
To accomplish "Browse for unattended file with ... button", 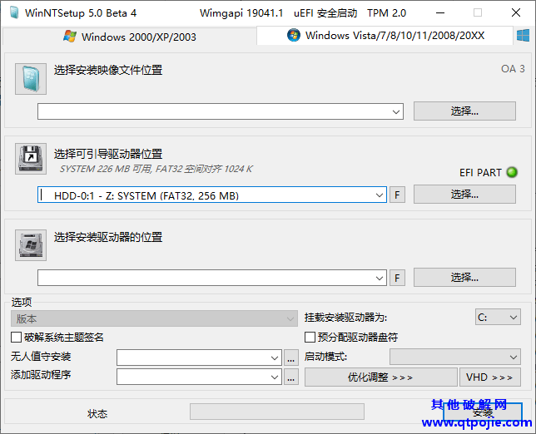I will [x=291, y=358].
